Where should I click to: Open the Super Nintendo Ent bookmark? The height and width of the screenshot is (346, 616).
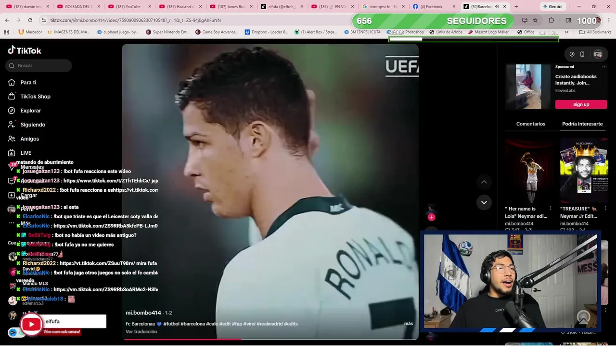coord(167,32)
